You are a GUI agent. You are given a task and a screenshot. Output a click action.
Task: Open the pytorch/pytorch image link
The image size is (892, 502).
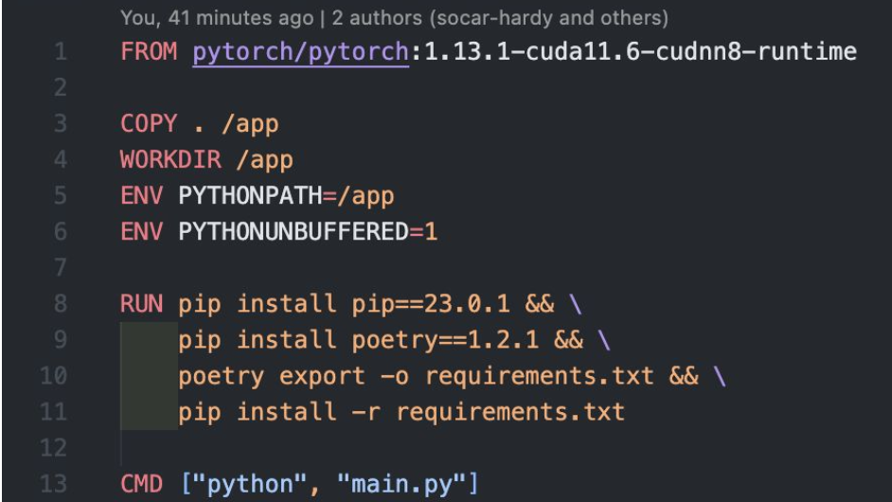click(300, 52)
